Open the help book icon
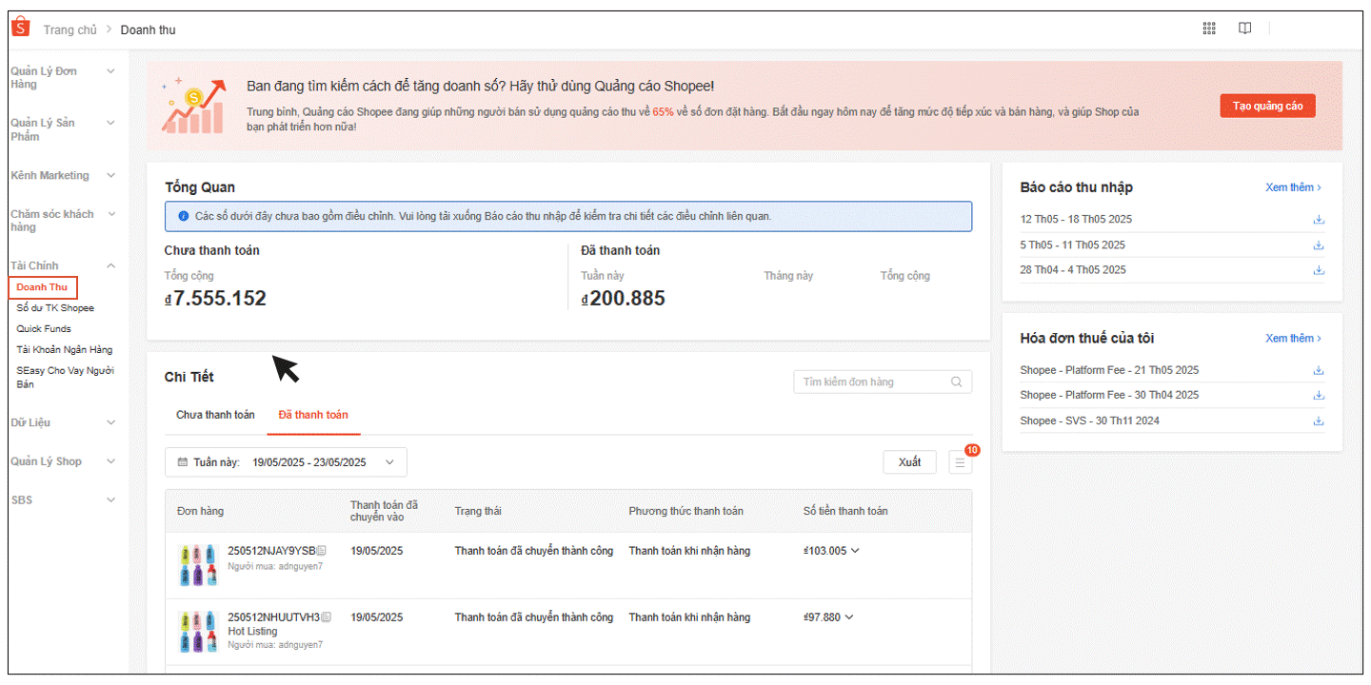This screenshot has width=1371, height=685. [x=1244, y=29]
